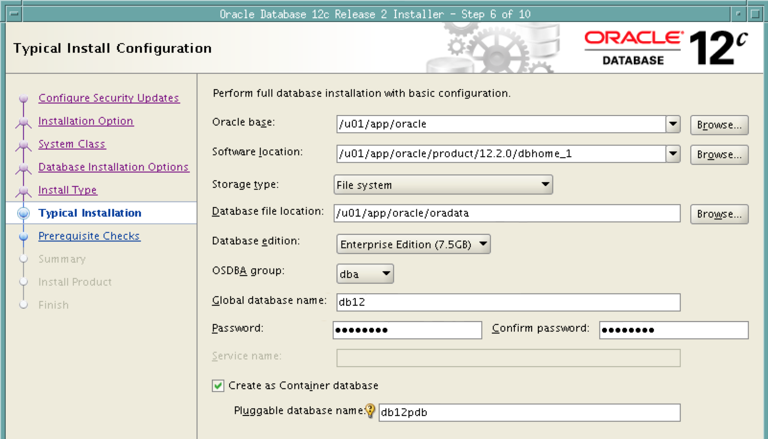Browse for the Database file location

click(719, 214)
